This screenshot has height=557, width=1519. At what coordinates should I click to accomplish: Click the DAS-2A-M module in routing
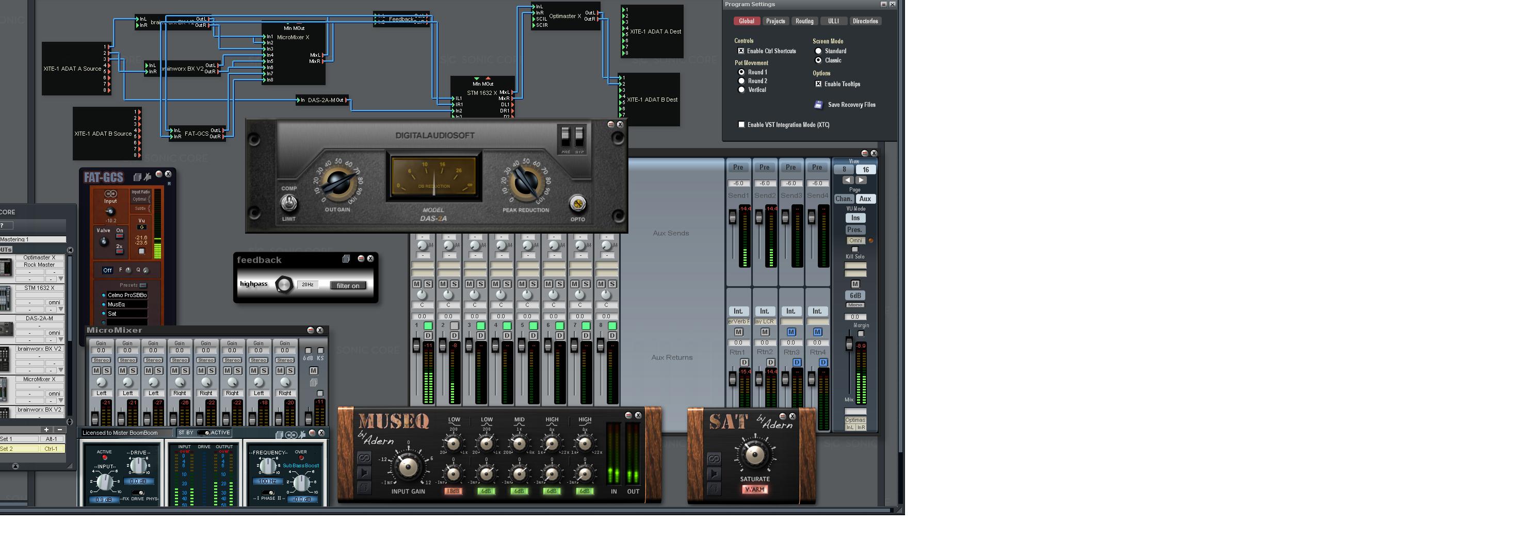pyautogui.click(x=322, y=100)
